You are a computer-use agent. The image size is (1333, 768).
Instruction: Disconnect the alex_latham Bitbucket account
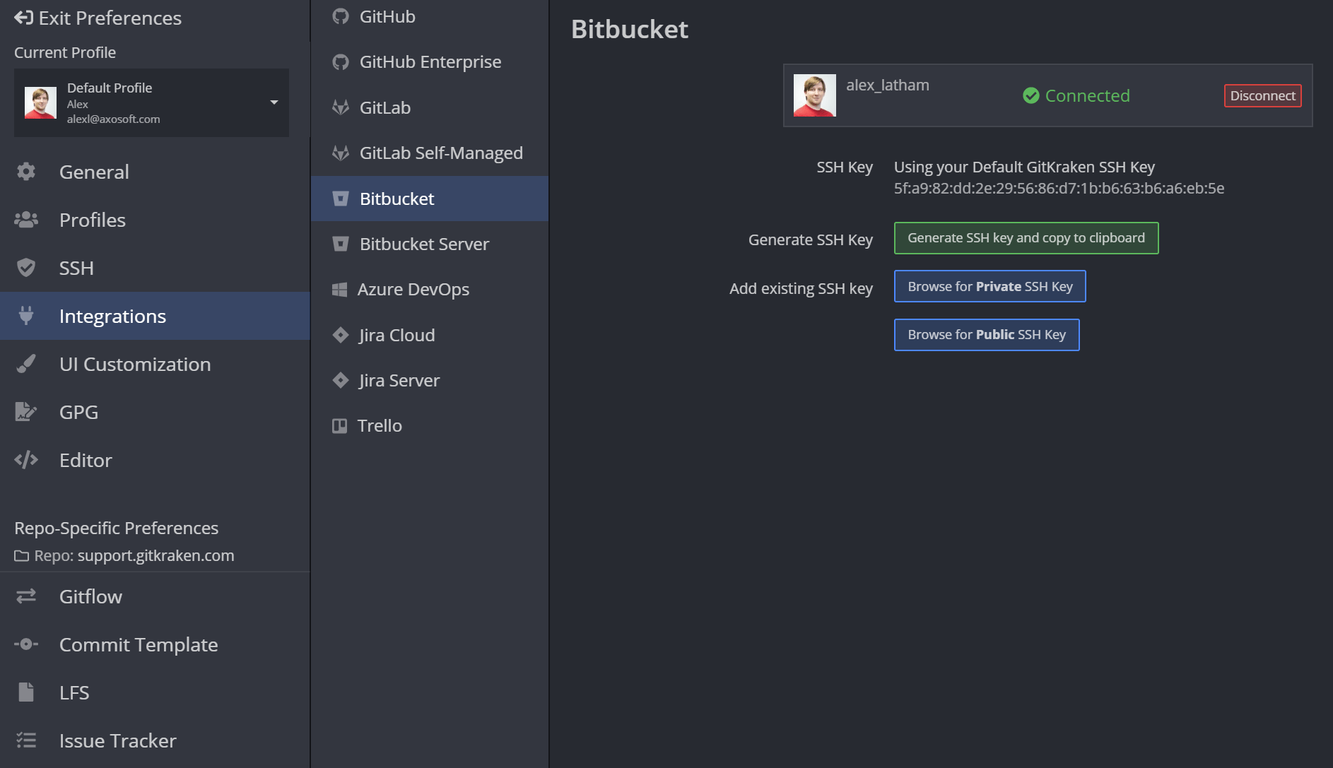(1262, 95)
